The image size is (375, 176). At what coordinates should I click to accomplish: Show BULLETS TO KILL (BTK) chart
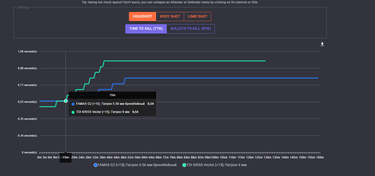191,29
